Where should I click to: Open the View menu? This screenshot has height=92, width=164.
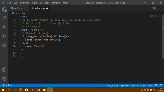point(34,3)
